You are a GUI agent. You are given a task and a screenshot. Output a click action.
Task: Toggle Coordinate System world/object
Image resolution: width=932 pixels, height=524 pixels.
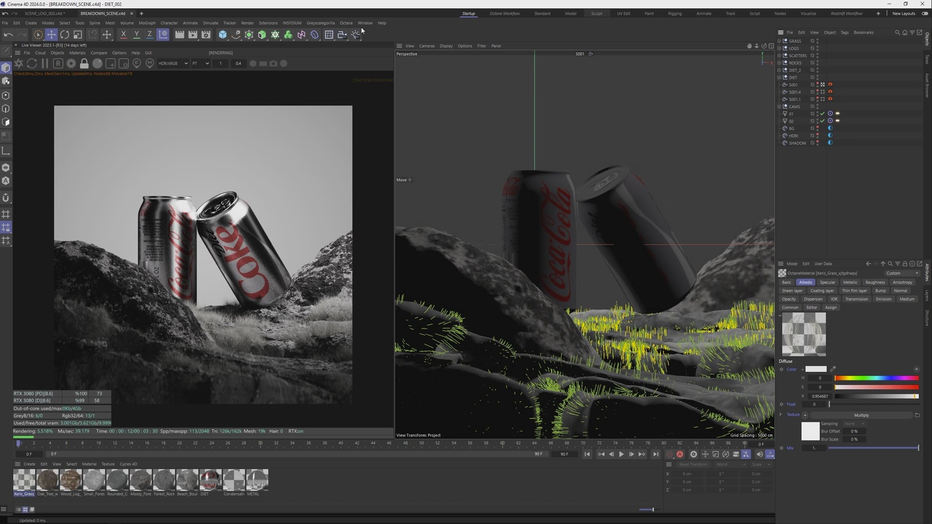coord(163,35)
